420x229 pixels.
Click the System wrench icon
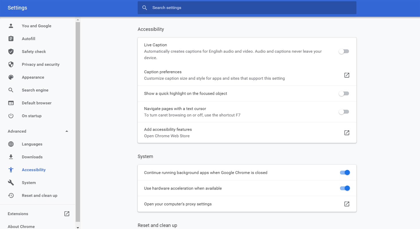coord(11,183)
